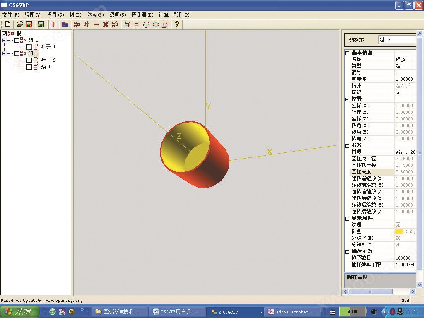Image resolution: width=424 pixels, height=318 pixels.
Task: Switch to Adobe Acrobat taskbar window
Action: pyautogui.click(x=292, y=312)
